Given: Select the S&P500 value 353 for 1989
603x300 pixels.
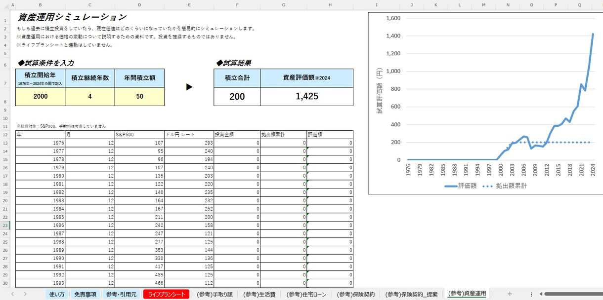Looking at the screenshot, I should [139, 250].
